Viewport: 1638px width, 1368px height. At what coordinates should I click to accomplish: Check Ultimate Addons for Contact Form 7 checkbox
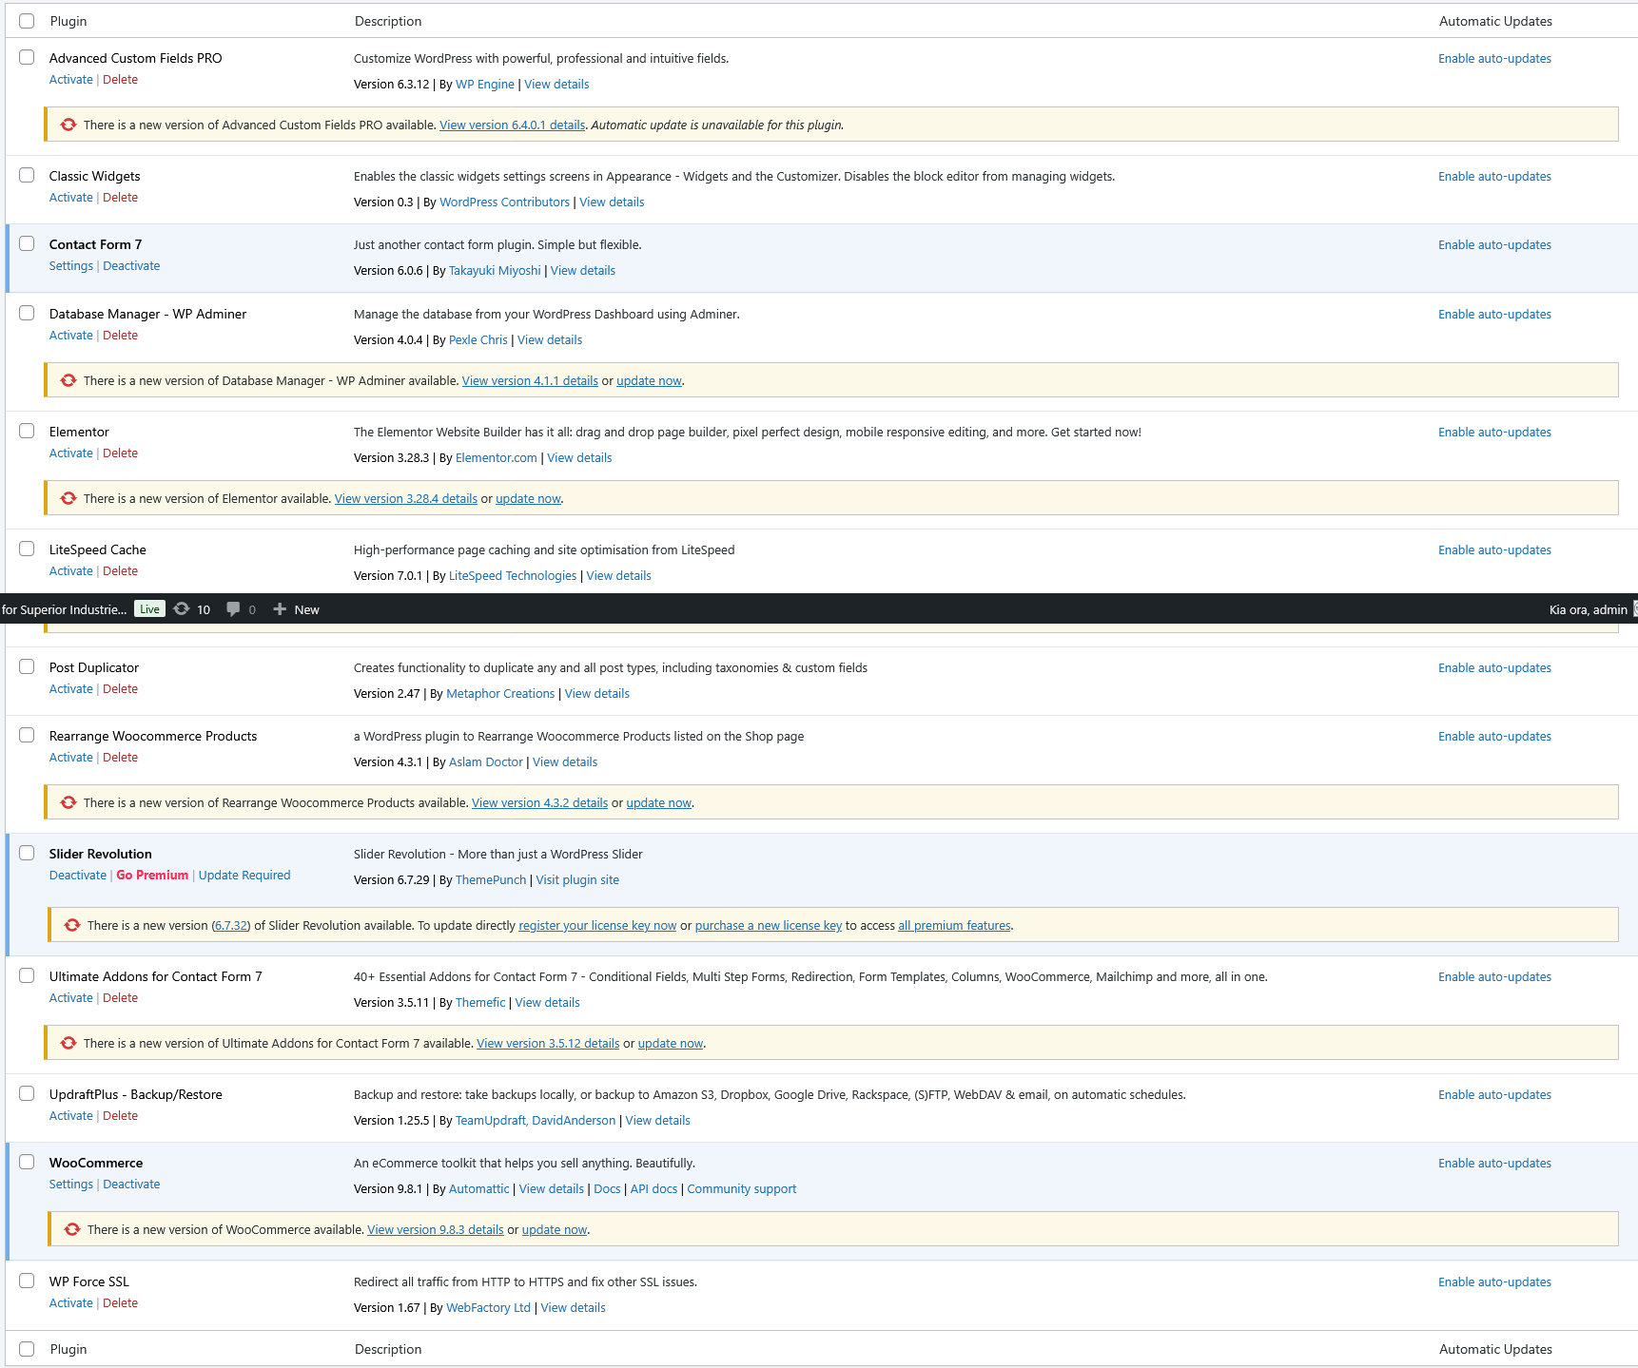[27, 975]
